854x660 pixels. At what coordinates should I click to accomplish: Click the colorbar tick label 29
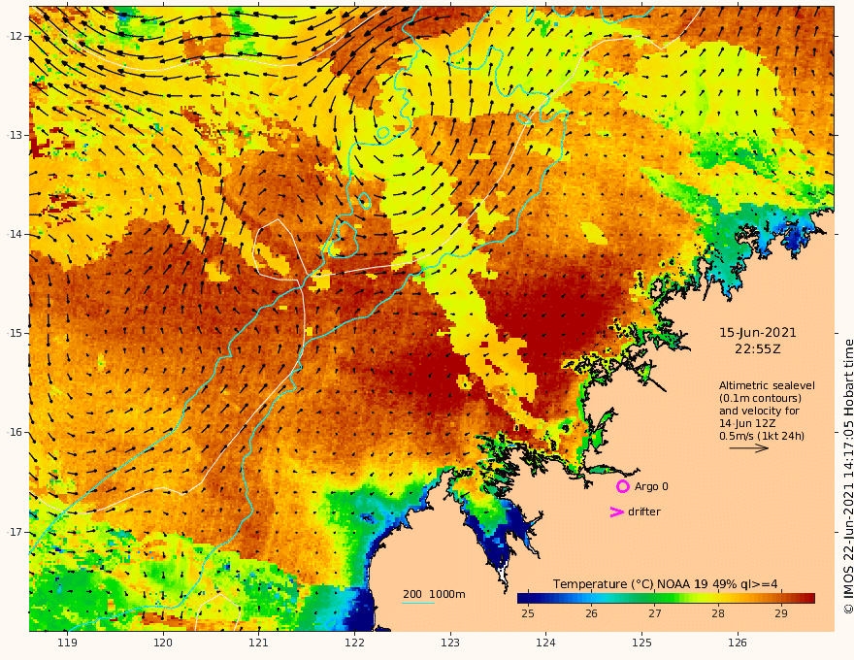[781, 613]
